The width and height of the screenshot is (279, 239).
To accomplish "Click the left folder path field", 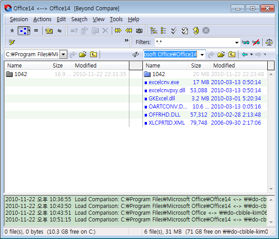I will click(x=32, y=54).
